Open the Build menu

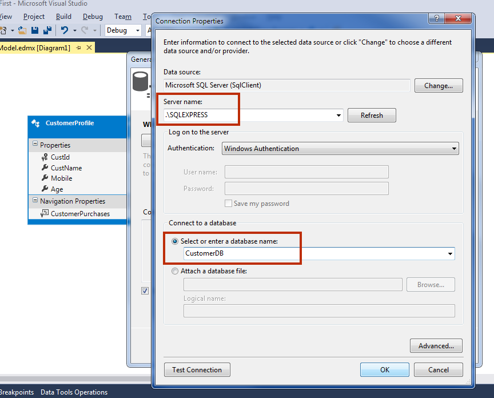click(x=63, y=17)
